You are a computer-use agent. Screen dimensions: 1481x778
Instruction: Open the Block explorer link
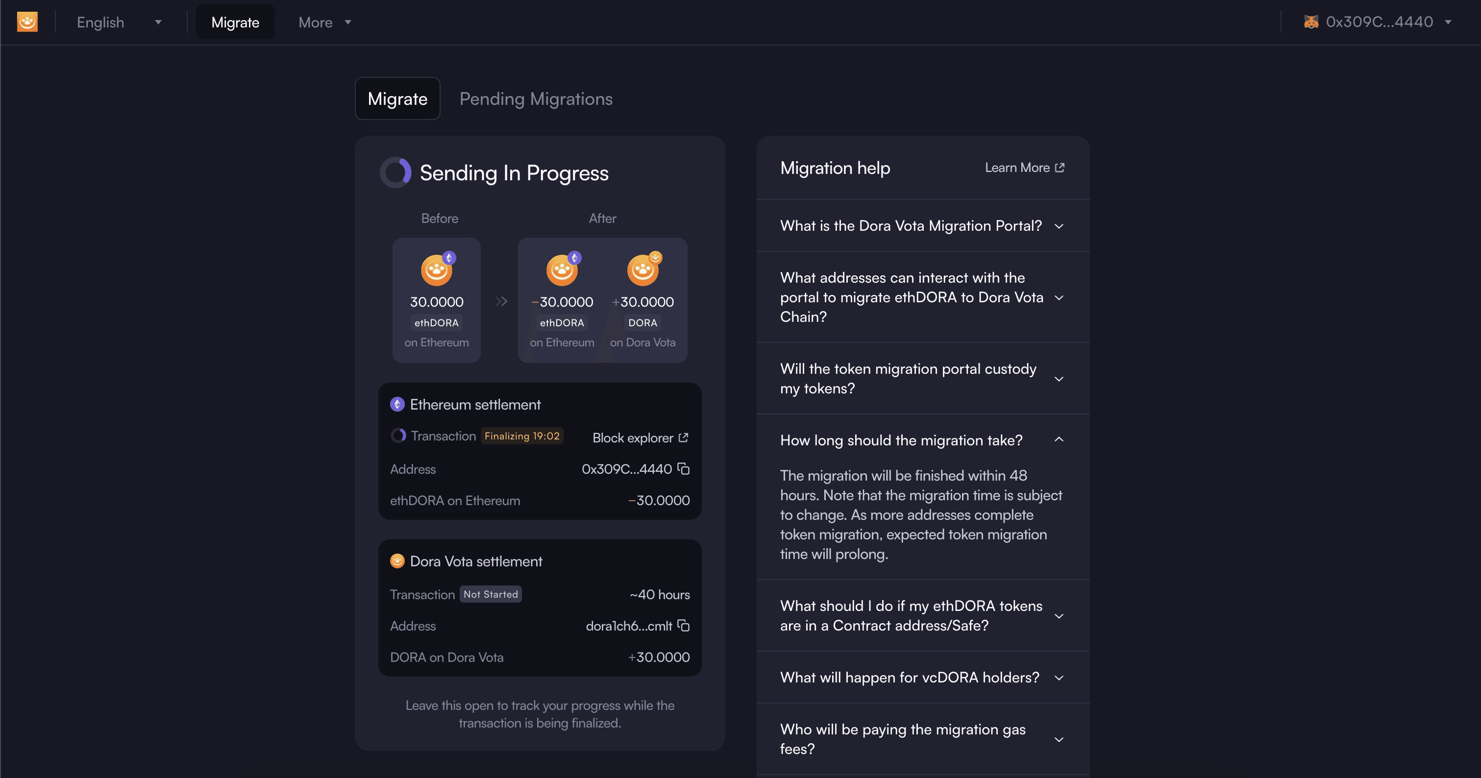(641, 438)
